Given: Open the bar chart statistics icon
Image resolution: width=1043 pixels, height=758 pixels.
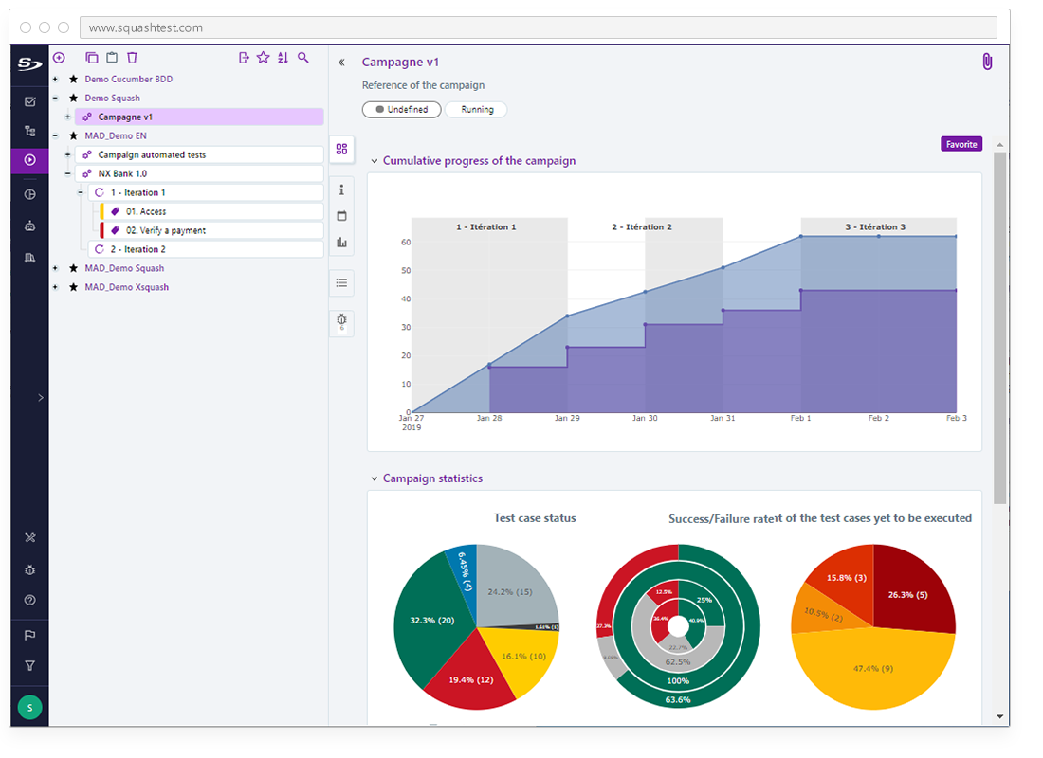Looking at the screenshot, I should [341, 243].
